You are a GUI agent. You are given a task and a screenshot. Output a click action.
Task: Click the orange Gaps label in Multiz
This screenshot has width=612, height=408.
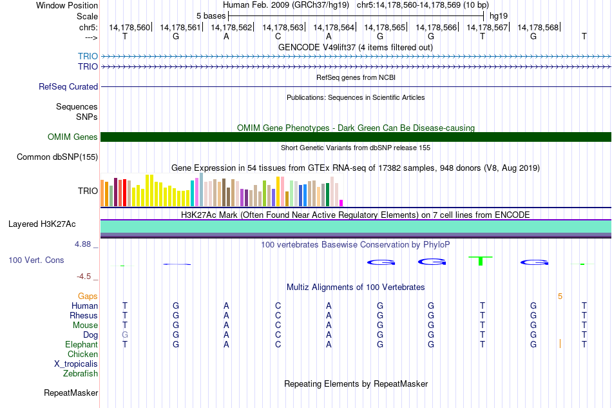pyautogui.click(x=88, y=296)
